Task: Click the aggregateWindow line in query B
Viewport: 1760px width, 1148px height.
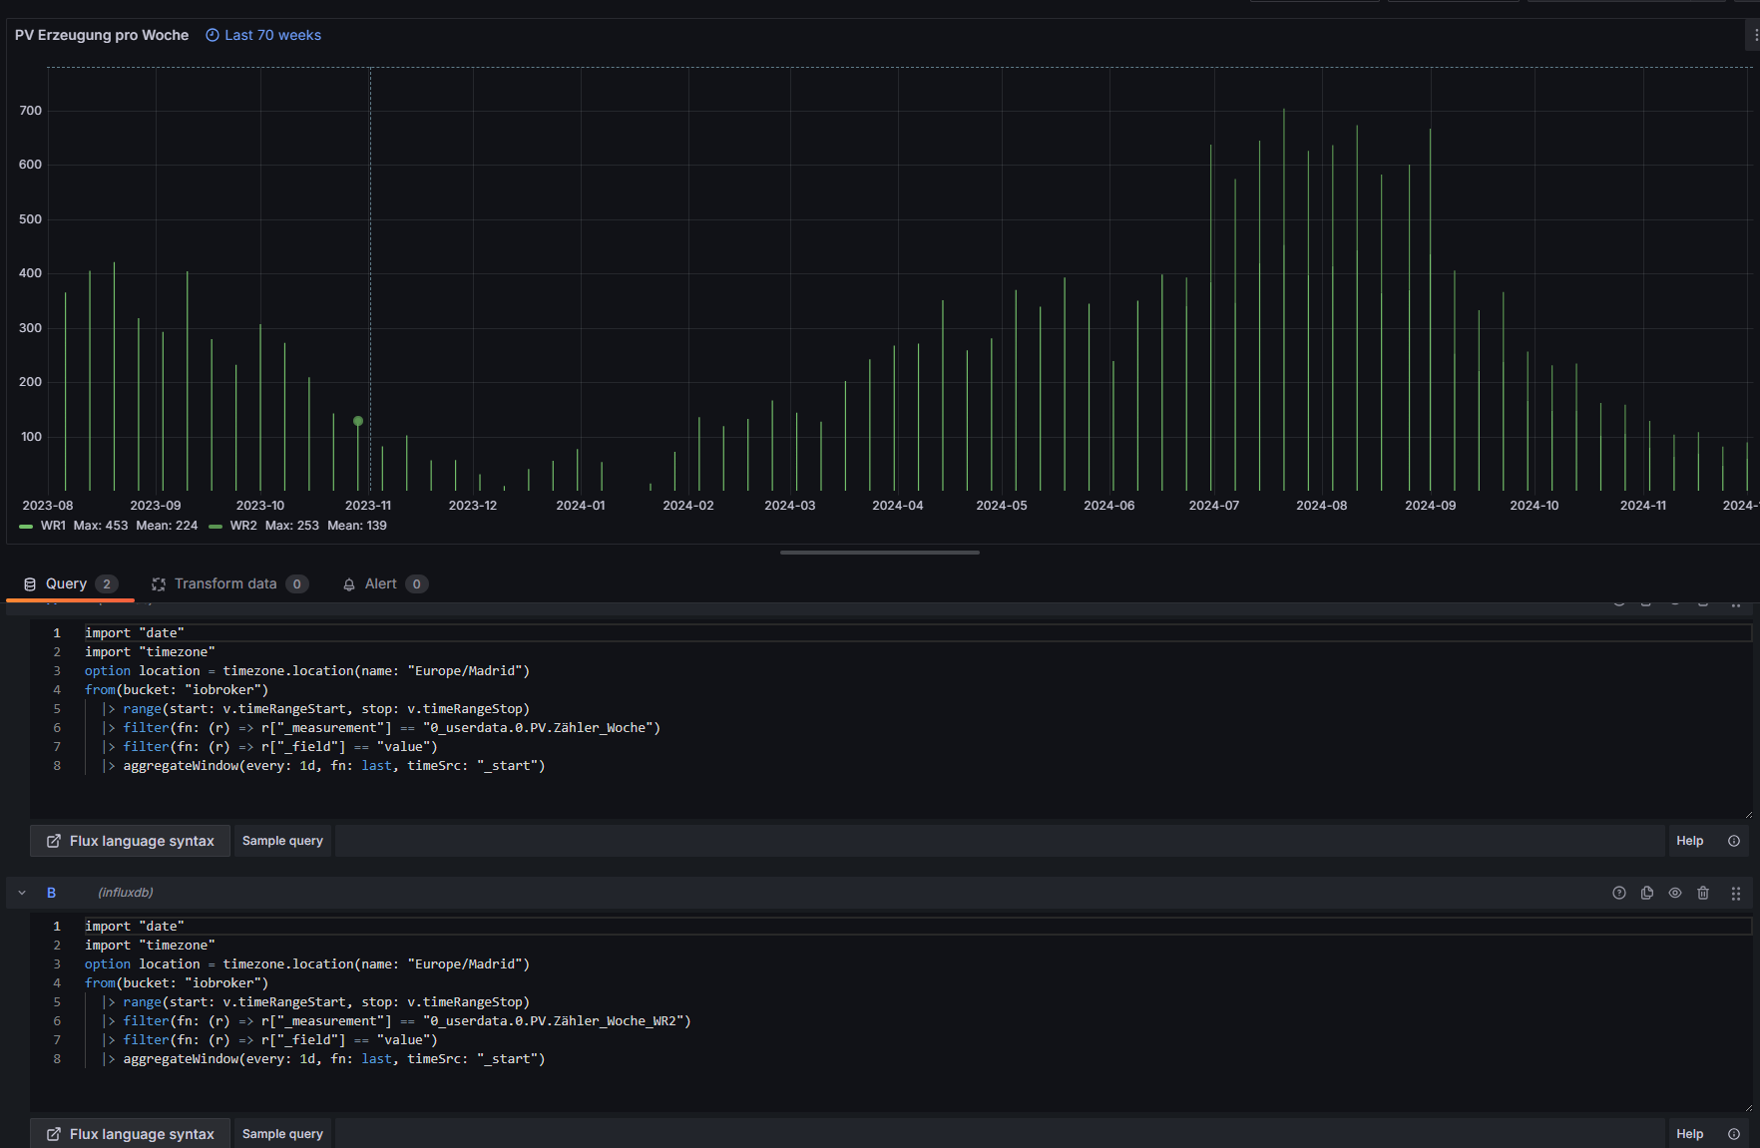Action: coord(323,1059)
